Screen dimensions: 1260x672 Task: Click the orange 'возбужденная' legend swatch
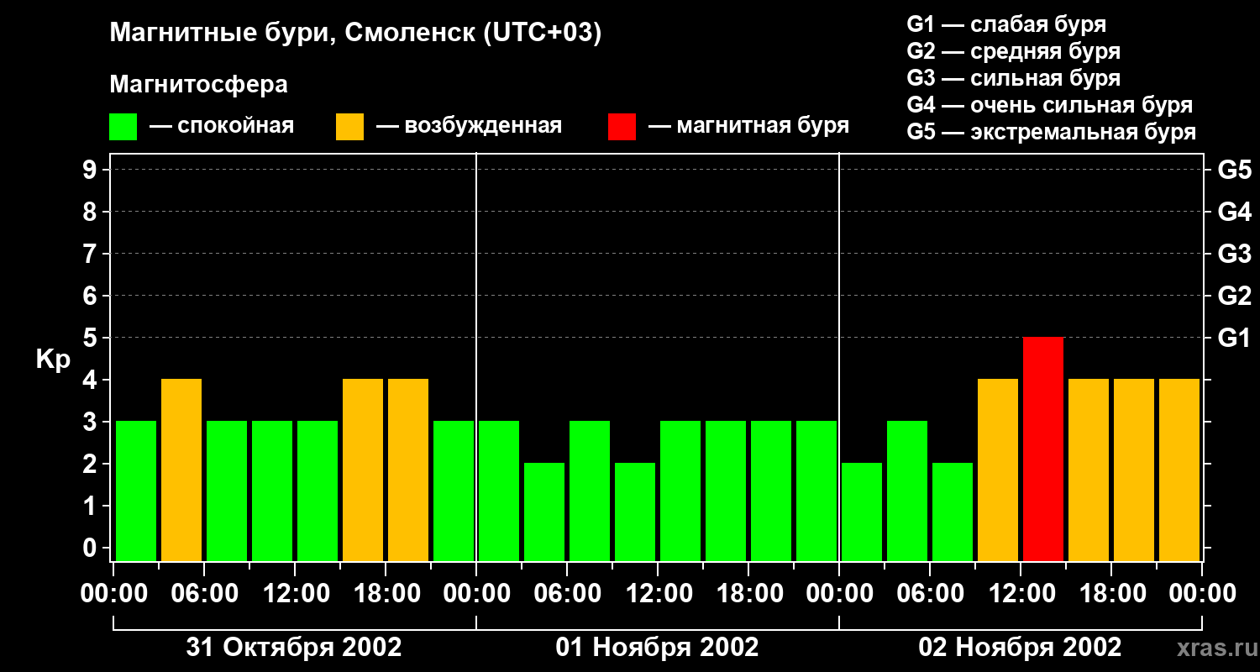349,127
